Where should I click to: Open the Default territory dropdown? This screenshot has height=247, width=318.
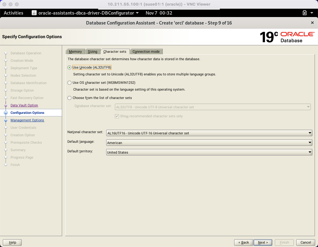coord(209,152)
